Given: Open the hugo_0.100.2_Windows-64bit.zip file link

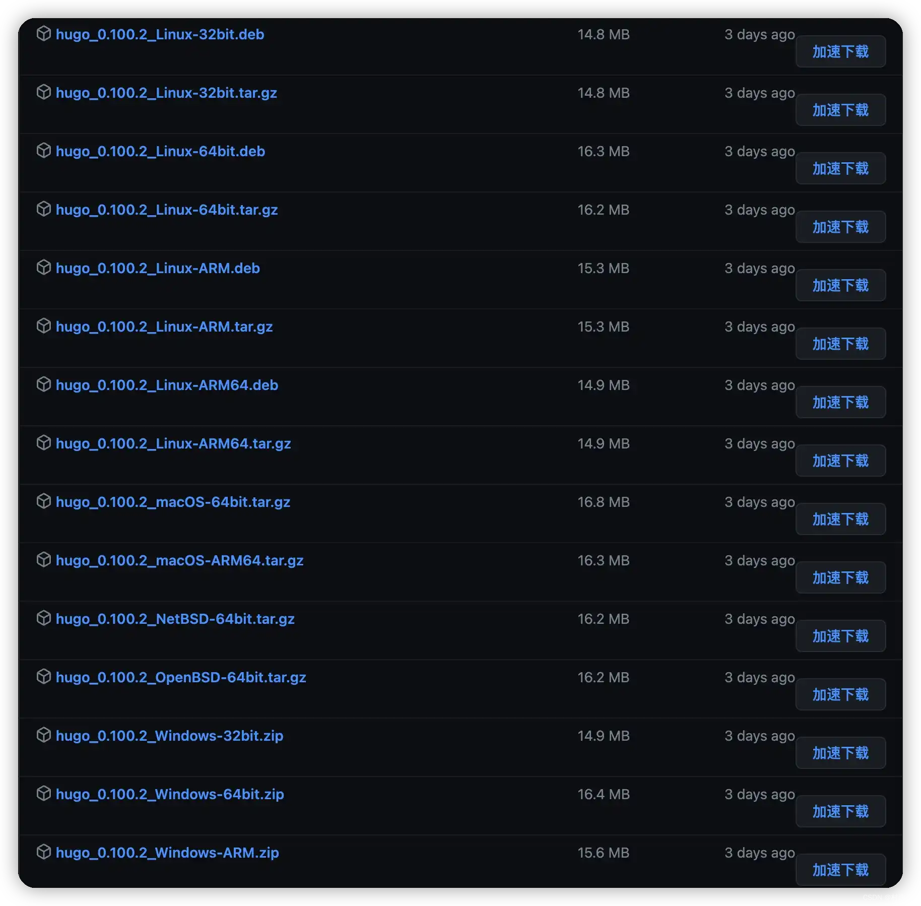Looking at the screenshot, I should click(170, 794).
